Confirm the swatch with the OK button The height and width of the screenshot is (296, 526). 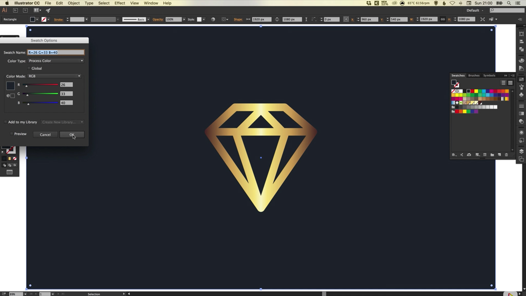pyautogui.click(x=71, y=135)
